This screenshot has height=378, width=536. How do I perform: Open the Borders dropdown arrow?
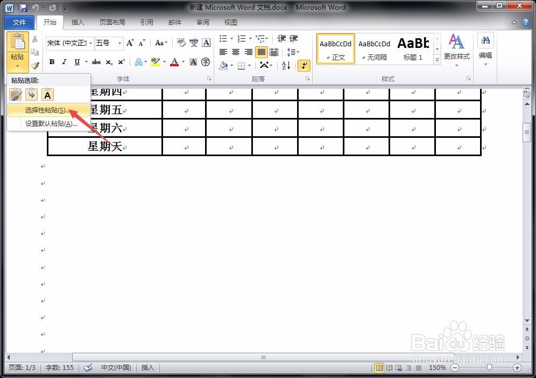point(250,65)
